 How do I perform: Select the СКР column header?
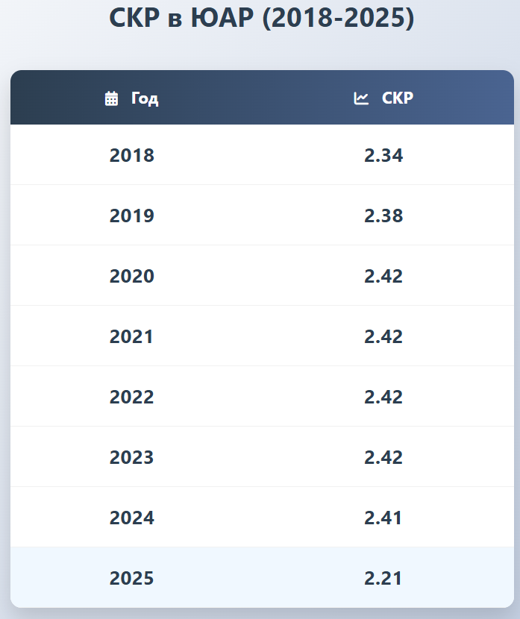click(x=383, y=98)
